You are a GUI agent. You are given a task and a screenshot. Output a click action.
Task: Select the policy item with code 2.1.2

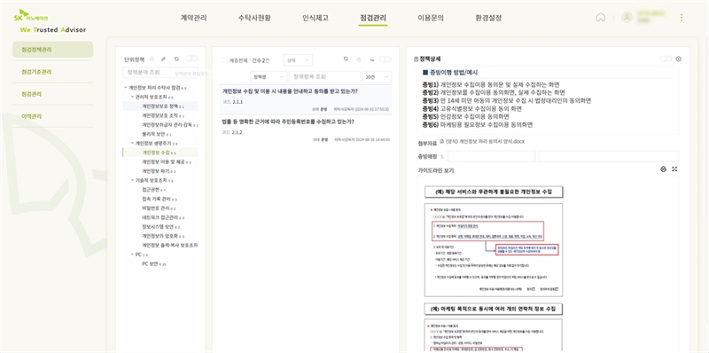click(x=306, y=130)
